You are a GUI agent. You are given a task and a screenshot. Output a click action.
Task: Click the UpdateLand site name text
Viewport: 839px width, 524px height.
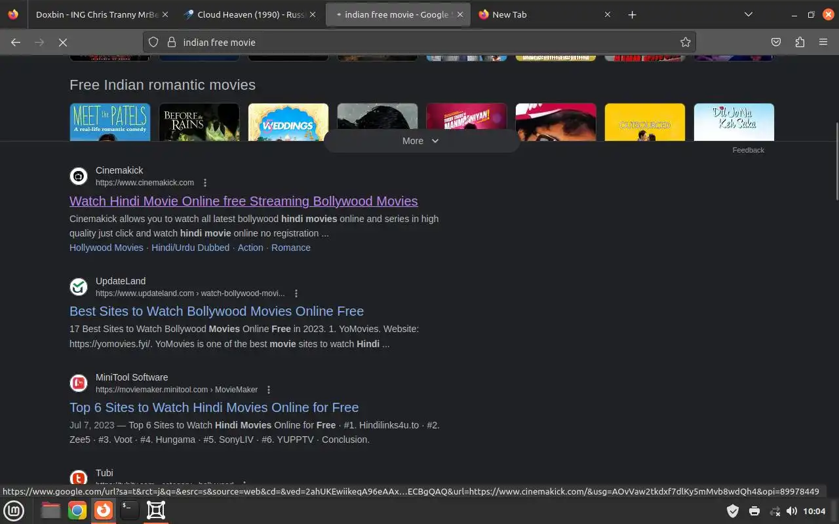[x=121, y=281]
